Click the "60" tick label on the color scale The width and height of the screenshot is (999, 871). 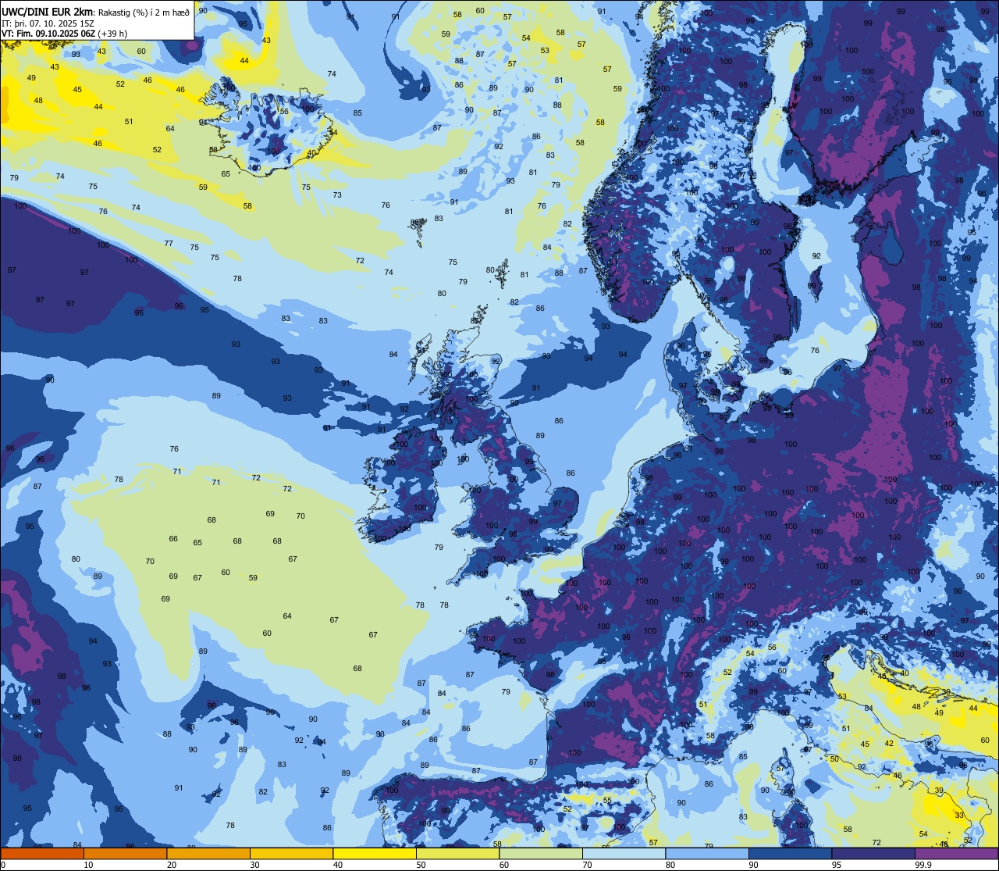[504, 865]
